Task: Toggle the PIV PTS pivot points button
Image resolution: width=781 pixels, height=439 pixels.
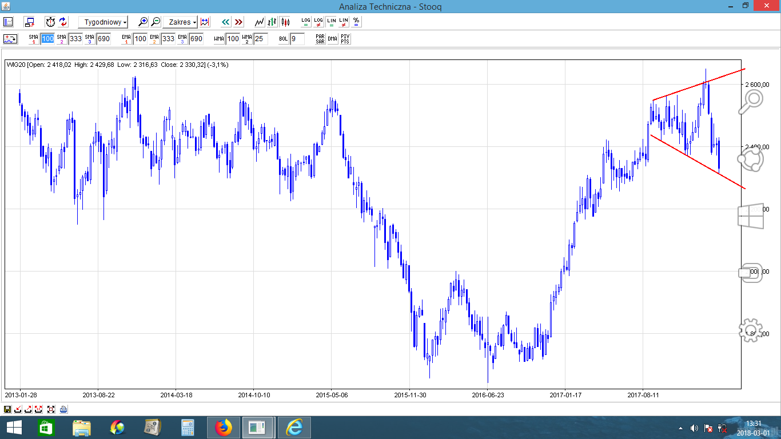Action: pyautogui.click(x=345, y=39)
